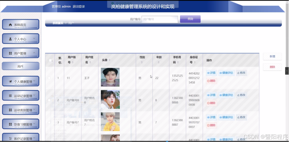Click the 用户账号 search input field
Image resolution: width=289 pixels, height=142 pixels.
[x=160, y=19]
